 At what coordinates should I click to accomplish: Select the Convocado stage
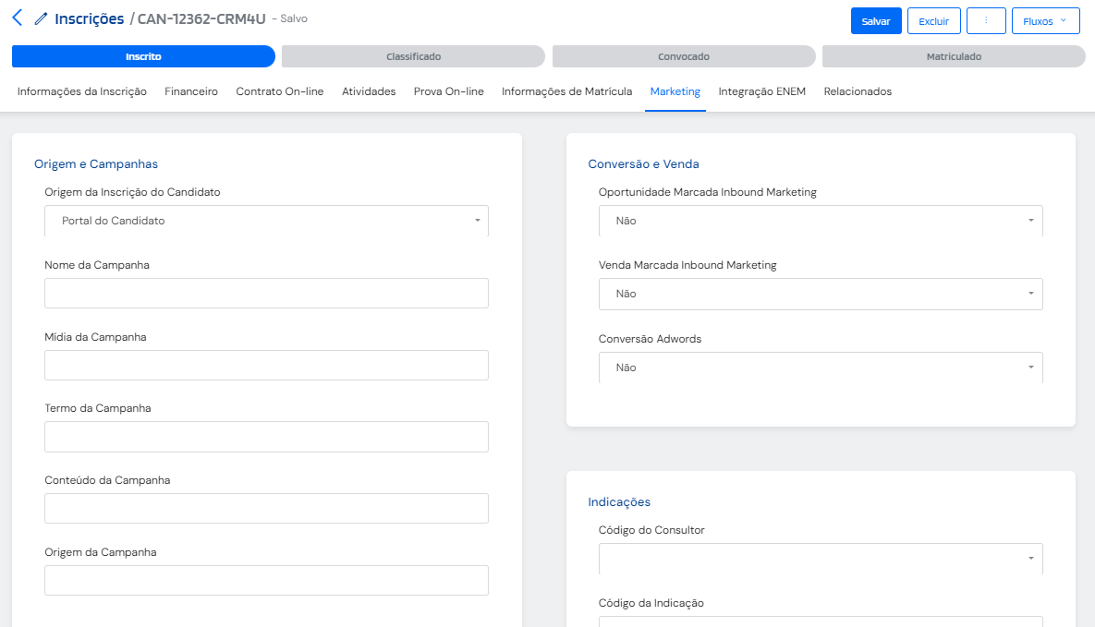(684, 56)
